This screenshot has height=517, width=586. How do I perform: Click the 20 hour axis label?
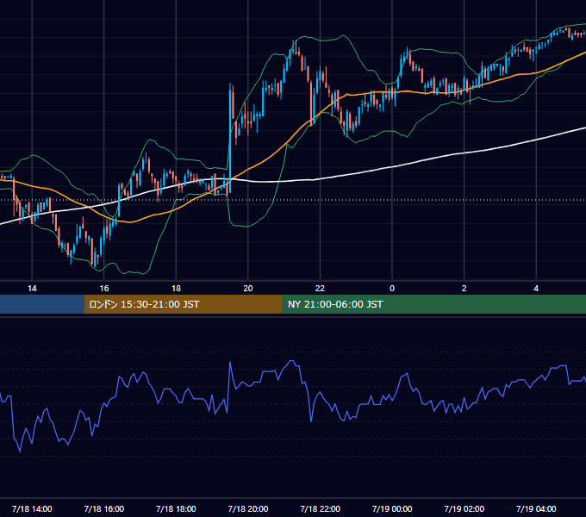click(x=248, y=289)
